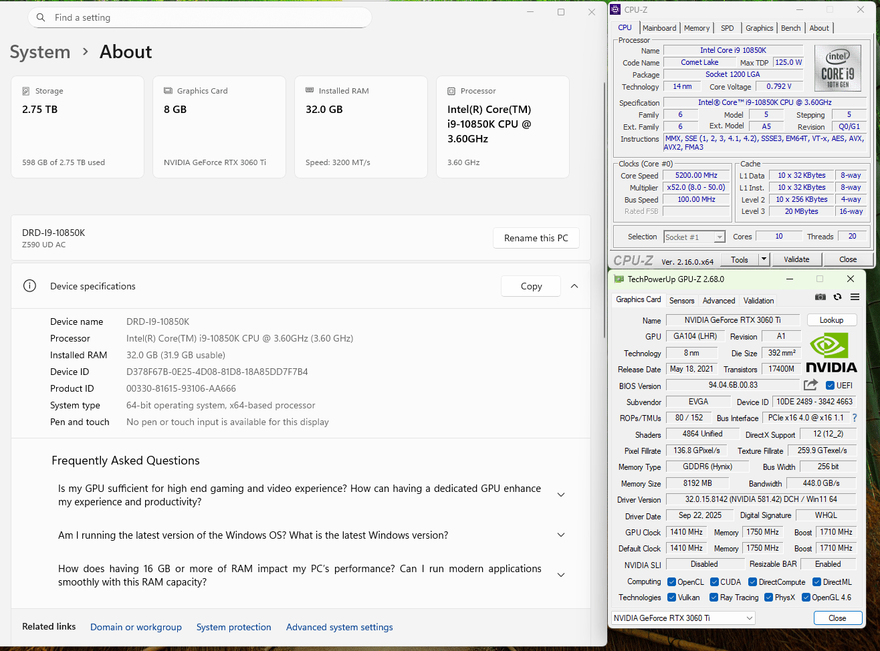Click the Intel Core i9 logo in CPU-Z
Screen dimensions: 880x651
[x=838, y=69]
